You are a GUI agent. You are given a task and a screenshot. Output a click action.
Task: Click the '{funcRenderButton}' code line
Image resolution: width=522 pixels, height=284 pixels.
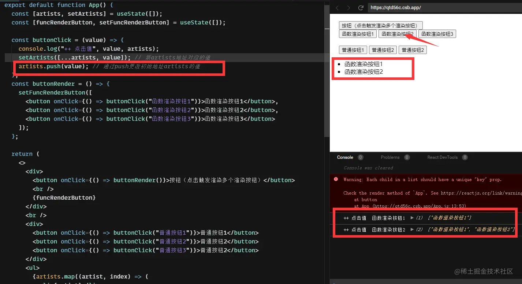64,197
